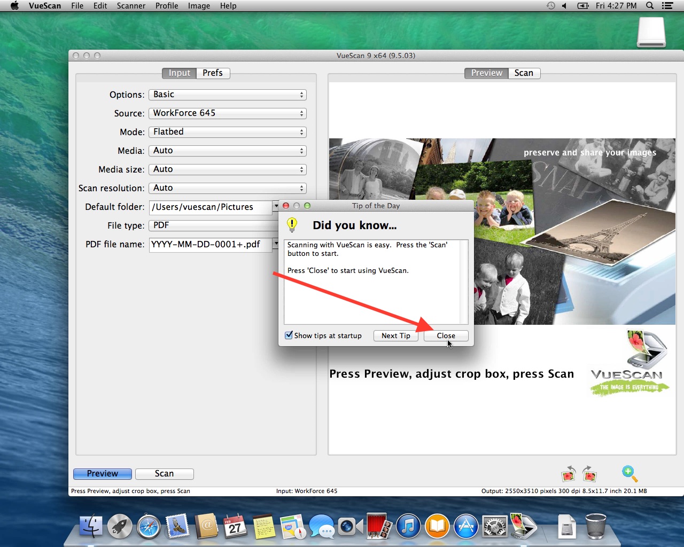This screenshot has height=547, width=684.
Task: Show the Next Tip
Action: (395, 335)
